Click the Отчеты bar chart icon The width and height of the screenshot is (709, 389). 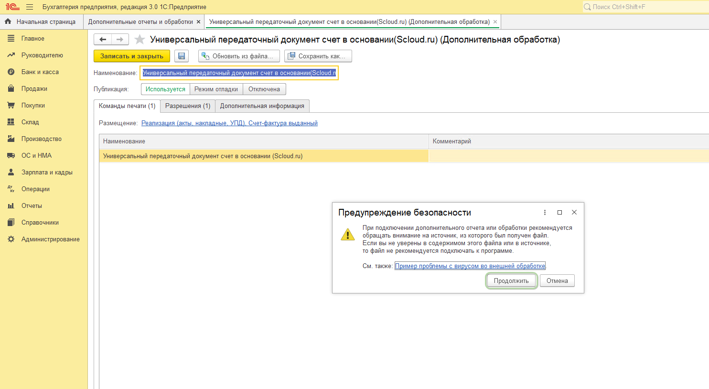pos(11,205)
